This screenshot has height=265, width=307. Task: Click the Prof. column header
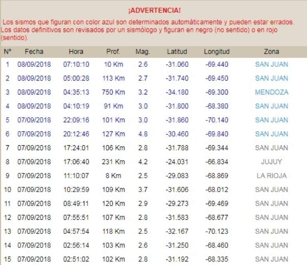tap(113, 52)
